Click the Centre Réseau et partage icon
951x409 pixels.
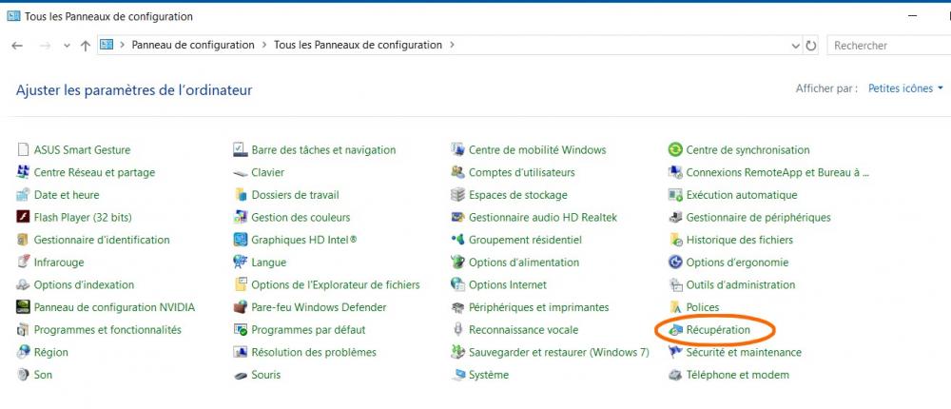point(23,172)
